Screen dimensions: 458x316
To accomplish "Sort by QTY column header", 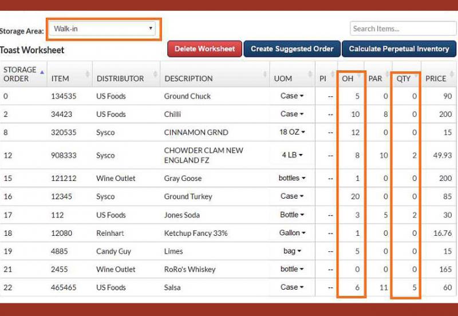I will (x=404, y=78).
